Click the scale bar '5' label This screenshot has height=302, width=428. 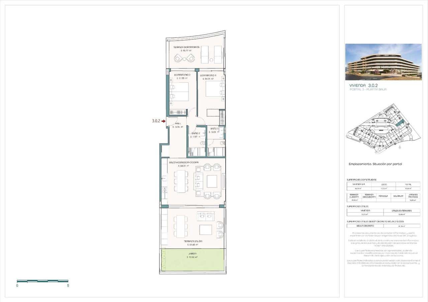pos(68,286)
